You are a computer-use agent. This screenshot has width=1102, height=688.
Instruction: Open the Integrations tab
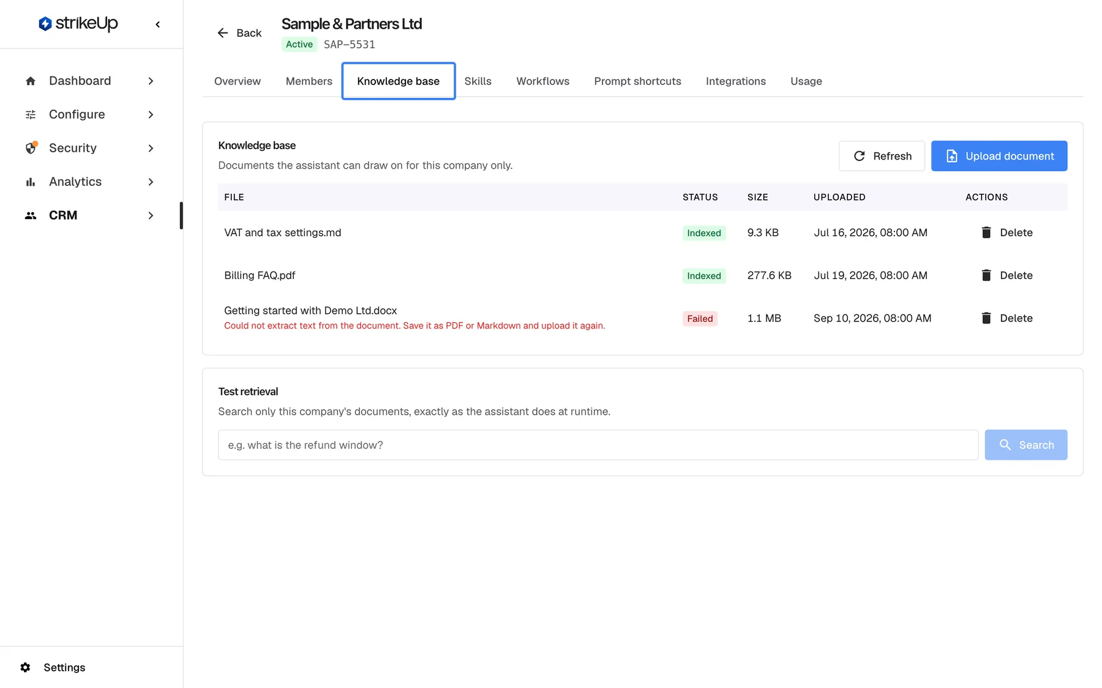(736, 81)
